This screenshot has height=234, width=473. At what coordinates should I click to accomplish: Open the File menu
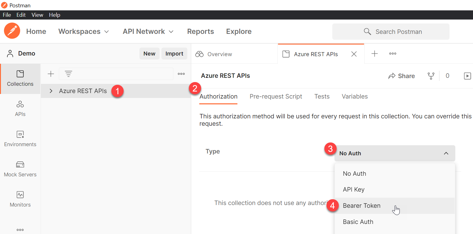click(7, 15)
